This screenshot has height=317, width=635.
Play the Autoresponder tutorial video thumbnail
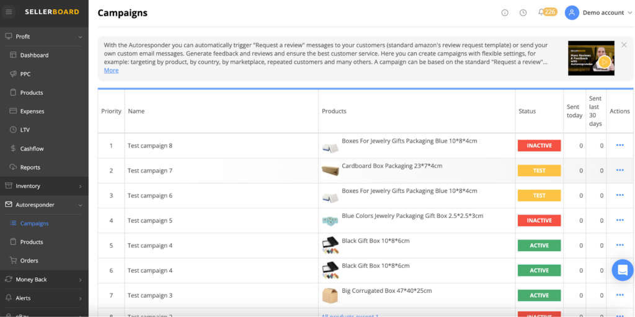tap(591, 58)
